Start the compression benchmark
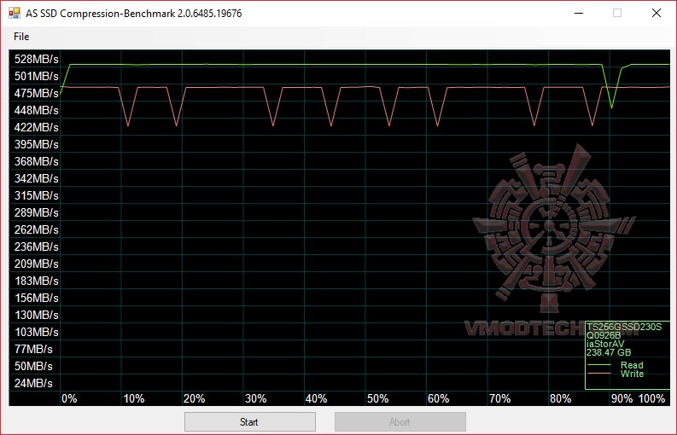Screen dimensions: 677x435 coord(250,421)
